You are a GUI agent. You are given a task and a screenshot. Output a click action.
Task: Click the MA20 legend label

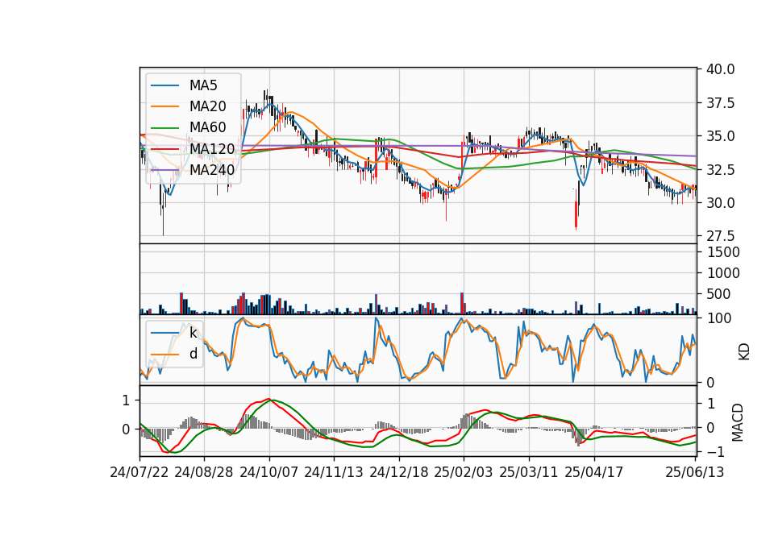(207, 106)
